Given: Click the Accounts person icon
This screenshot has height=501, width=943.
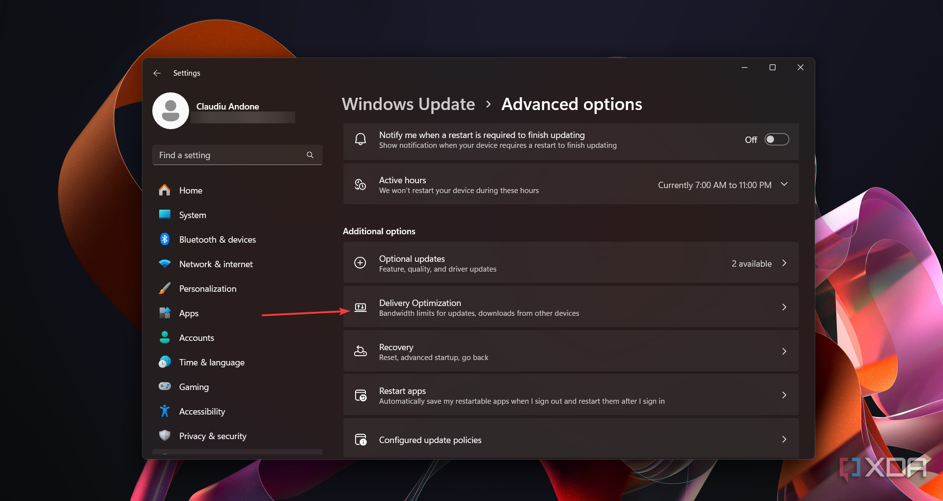Looking at the screenshot, I should [x=165, y=337].
